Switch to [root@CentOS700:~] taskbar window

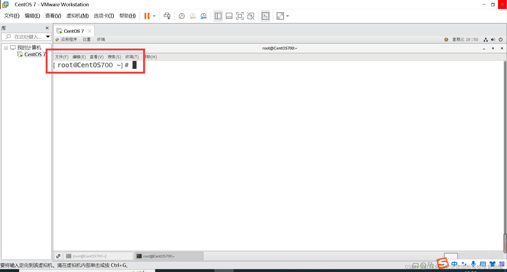coord(98,256)
